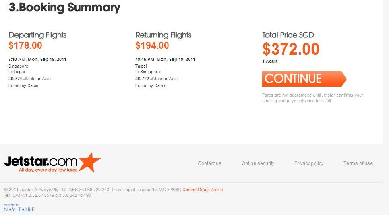
Task: Click the $372.00 total price
Action: click(x=290, y=49)
